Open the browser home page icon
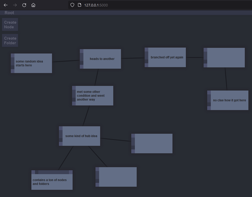Screen dimensions: 252x197 33,5
